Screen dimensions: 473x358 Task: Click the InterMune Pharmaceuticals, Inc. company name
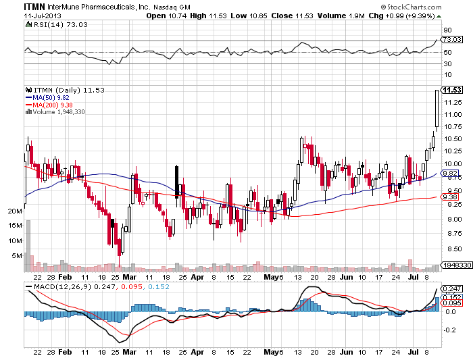tap(99, 7)
